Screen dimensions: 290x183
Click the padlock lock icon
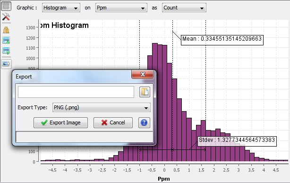(6, 30)
